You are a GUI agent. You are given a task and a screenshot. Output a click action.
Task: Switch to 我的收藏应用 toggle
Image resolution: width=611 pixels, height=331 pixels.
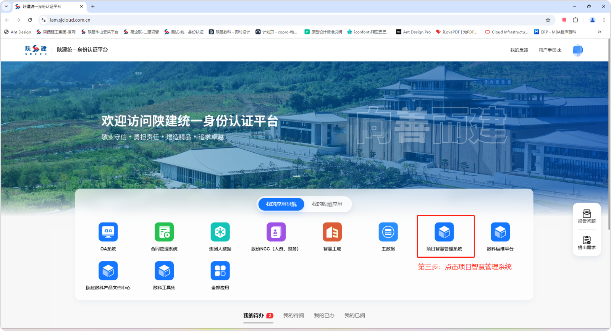click(327, 204)
